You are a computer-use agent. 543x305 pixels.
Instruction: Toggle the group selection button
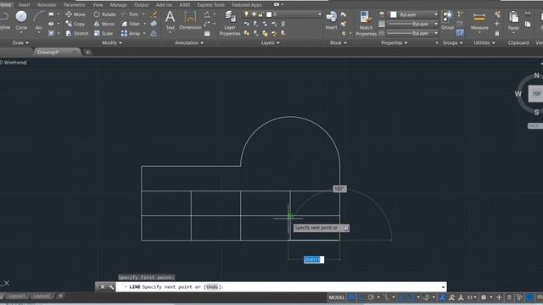460,33
